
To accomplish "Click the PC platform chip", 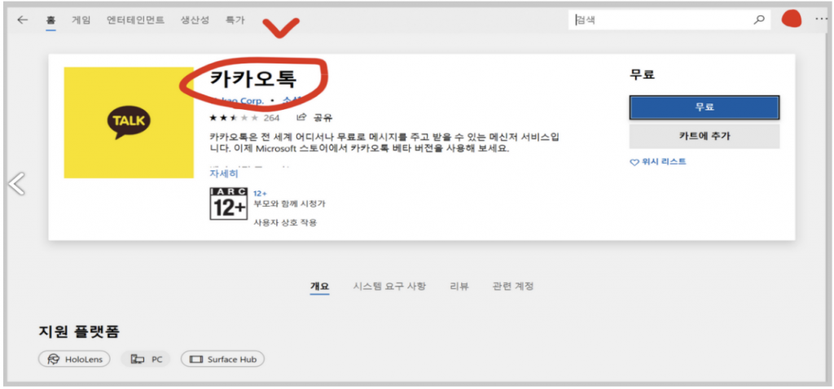I will click(x=146, y=359).
